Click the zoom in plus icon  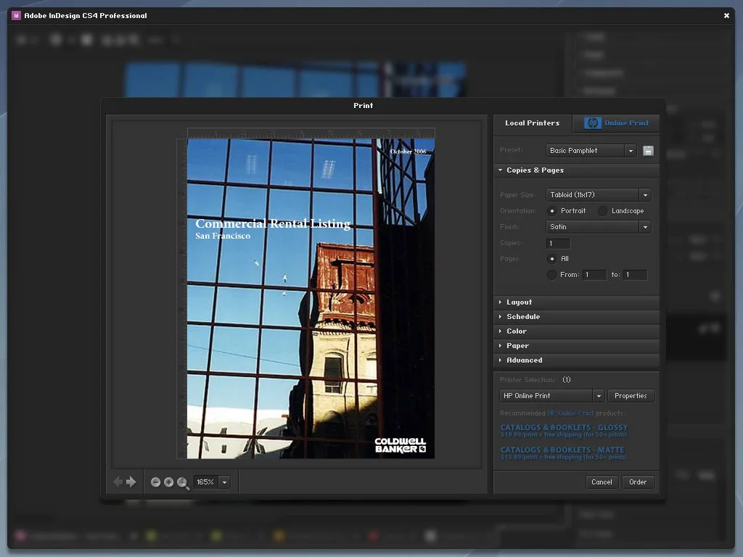[x=168, y=482]
